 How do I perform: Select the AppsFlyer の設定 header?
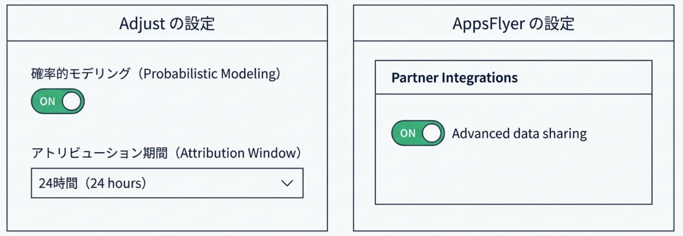[x=514, y=23]
